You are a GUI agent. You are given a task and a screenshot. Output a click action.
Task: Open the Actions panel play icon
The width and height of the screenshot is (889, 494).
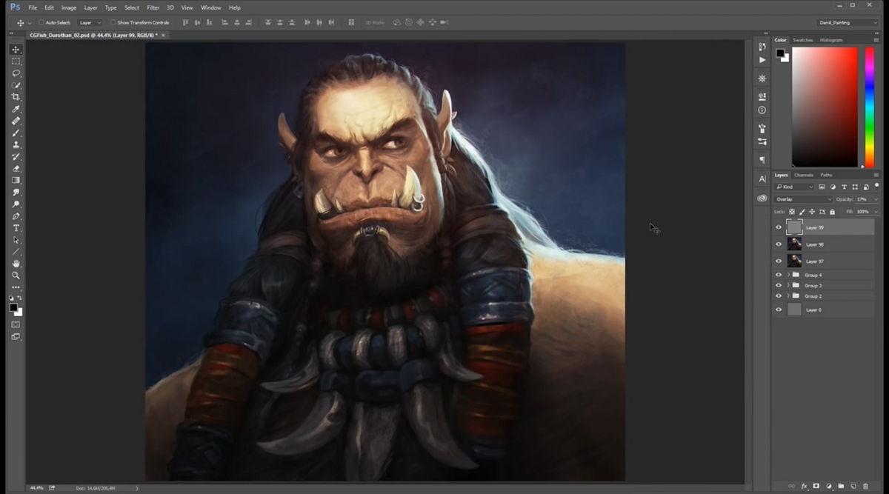762,60
